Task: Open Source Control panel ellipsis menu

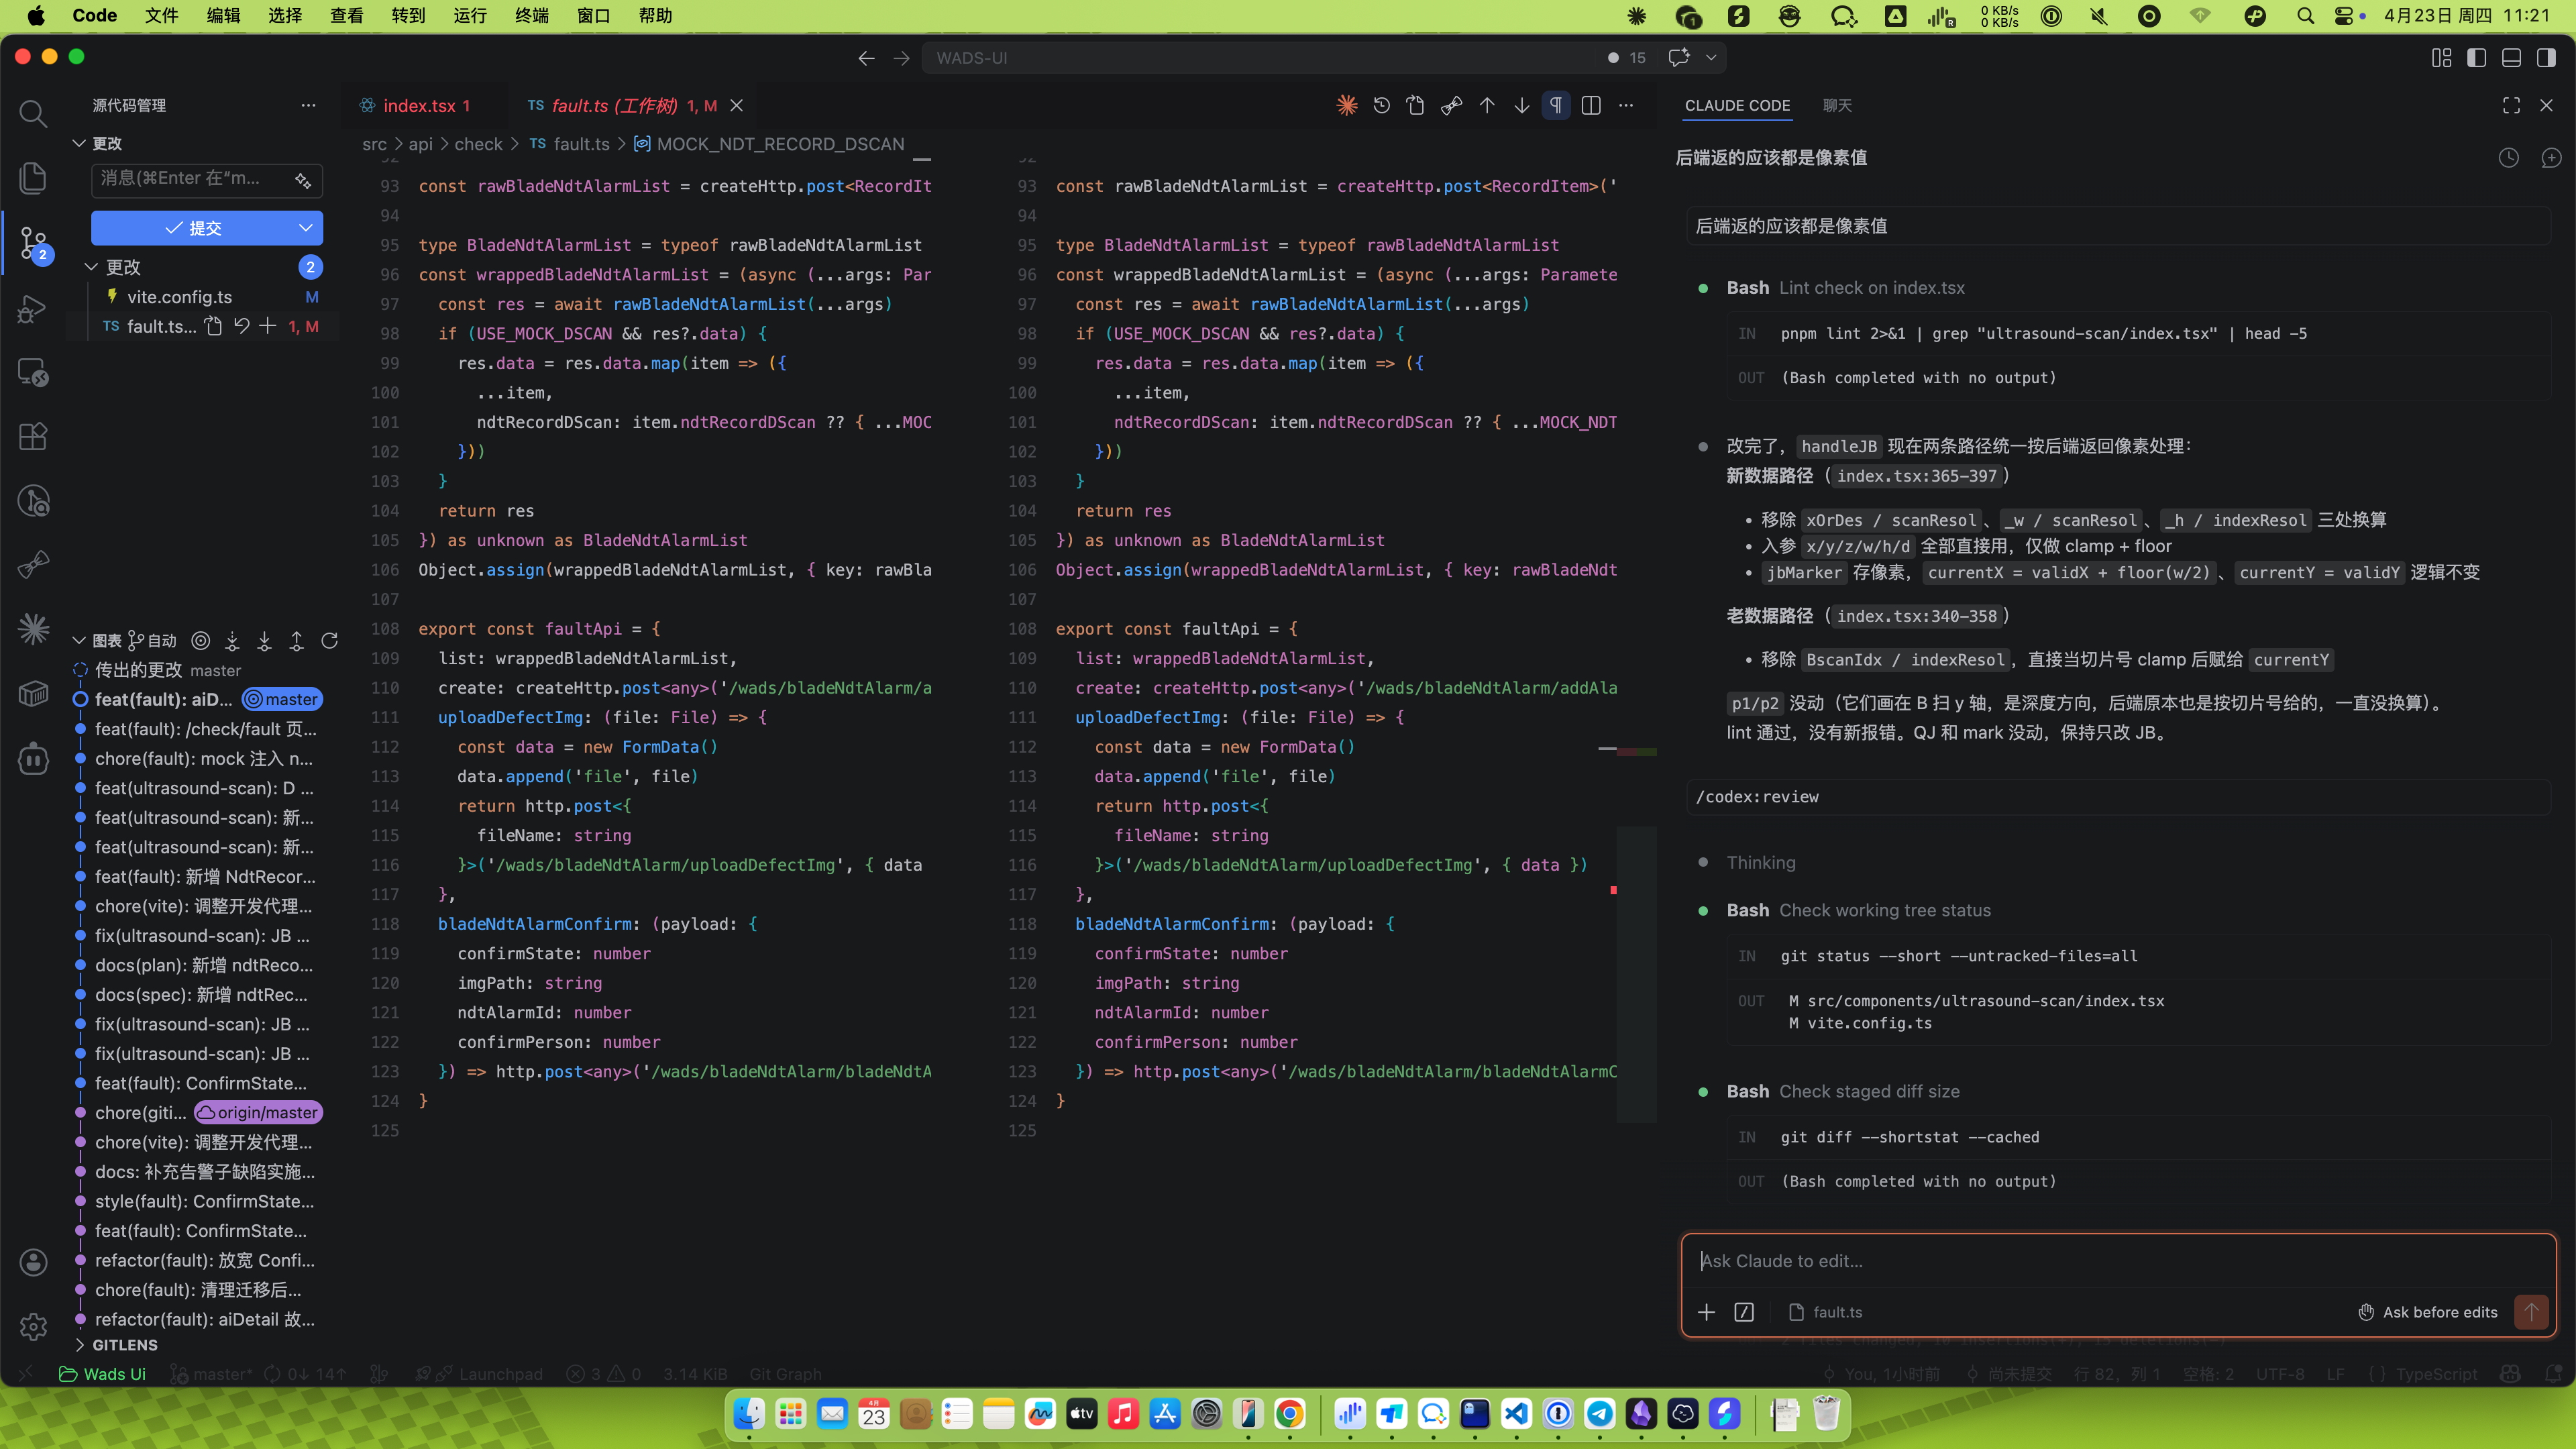Action: 308,105
